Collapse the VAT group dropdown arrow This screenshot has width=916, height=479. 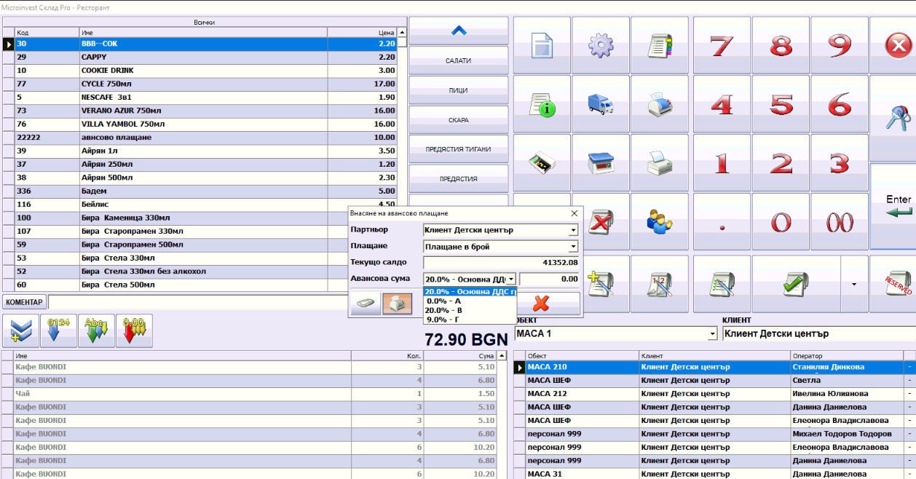pyautogui.click(x=511, y=279)
